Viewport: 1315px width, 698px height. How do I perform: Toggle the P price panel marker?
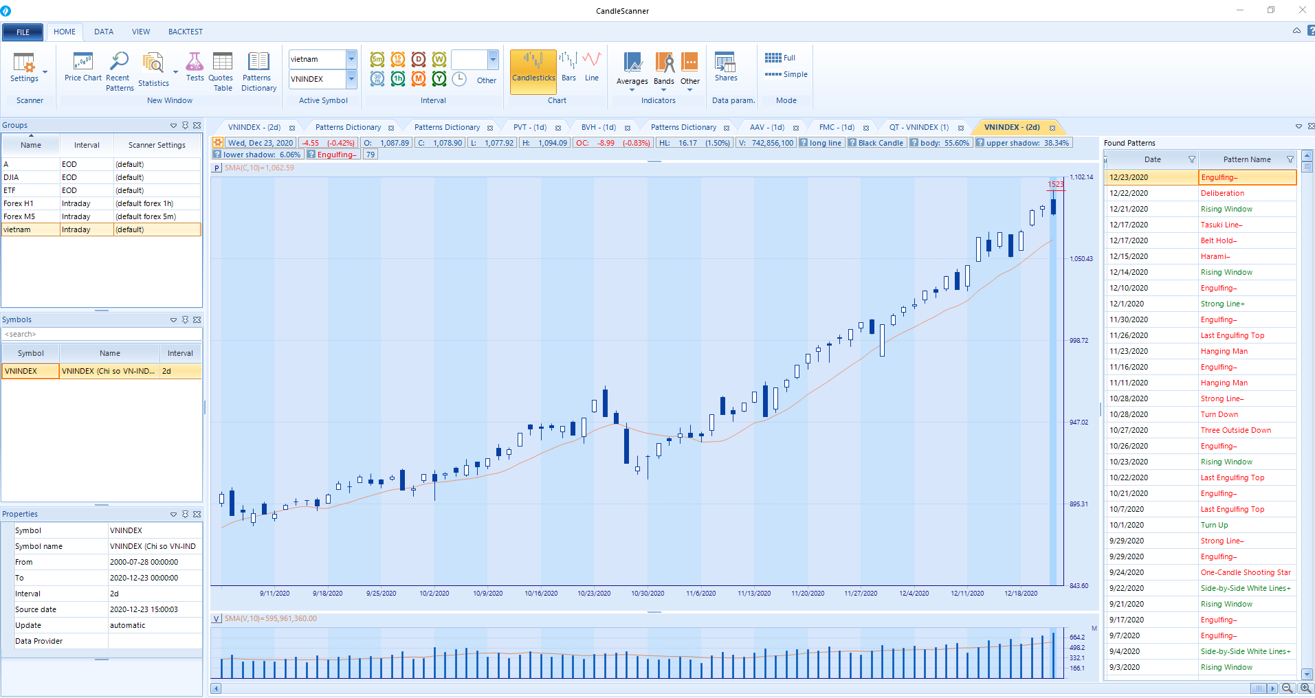(217, 168)
